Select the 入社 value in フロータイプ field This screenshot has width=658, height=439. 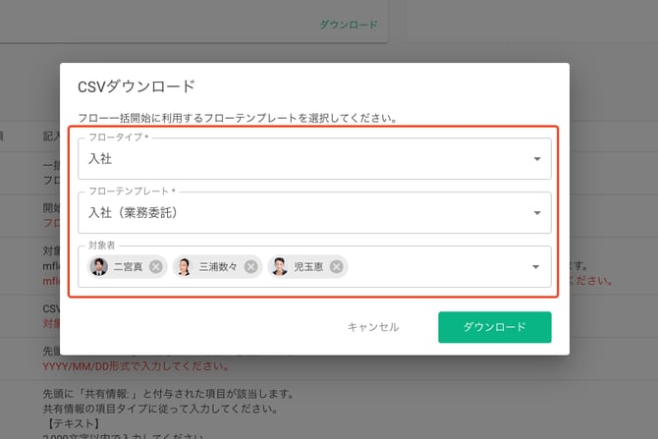[102, 158]
